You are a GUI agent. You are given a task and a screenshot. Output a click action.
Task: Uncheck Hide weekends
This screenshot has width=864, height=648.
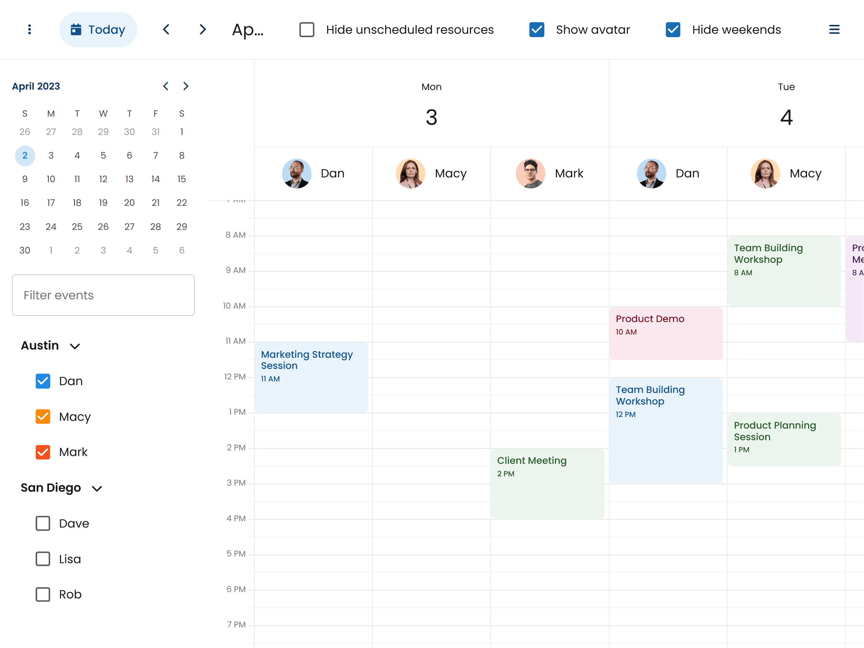(673, 30)
